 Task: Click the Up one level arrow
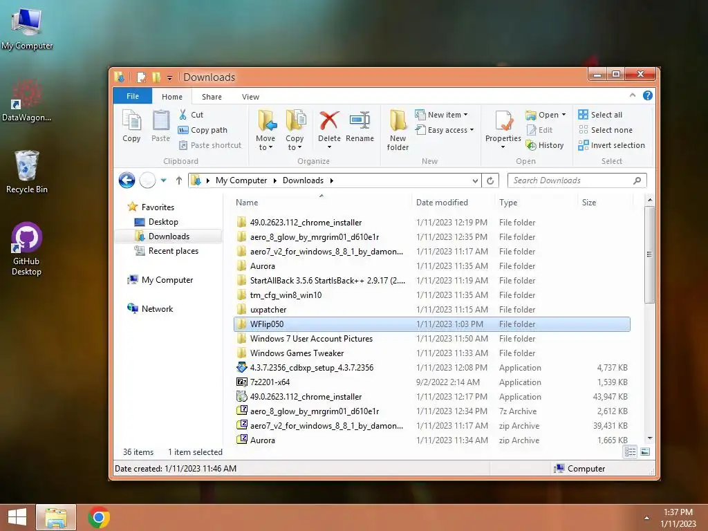pyautogui.click(x=179, y=180)
